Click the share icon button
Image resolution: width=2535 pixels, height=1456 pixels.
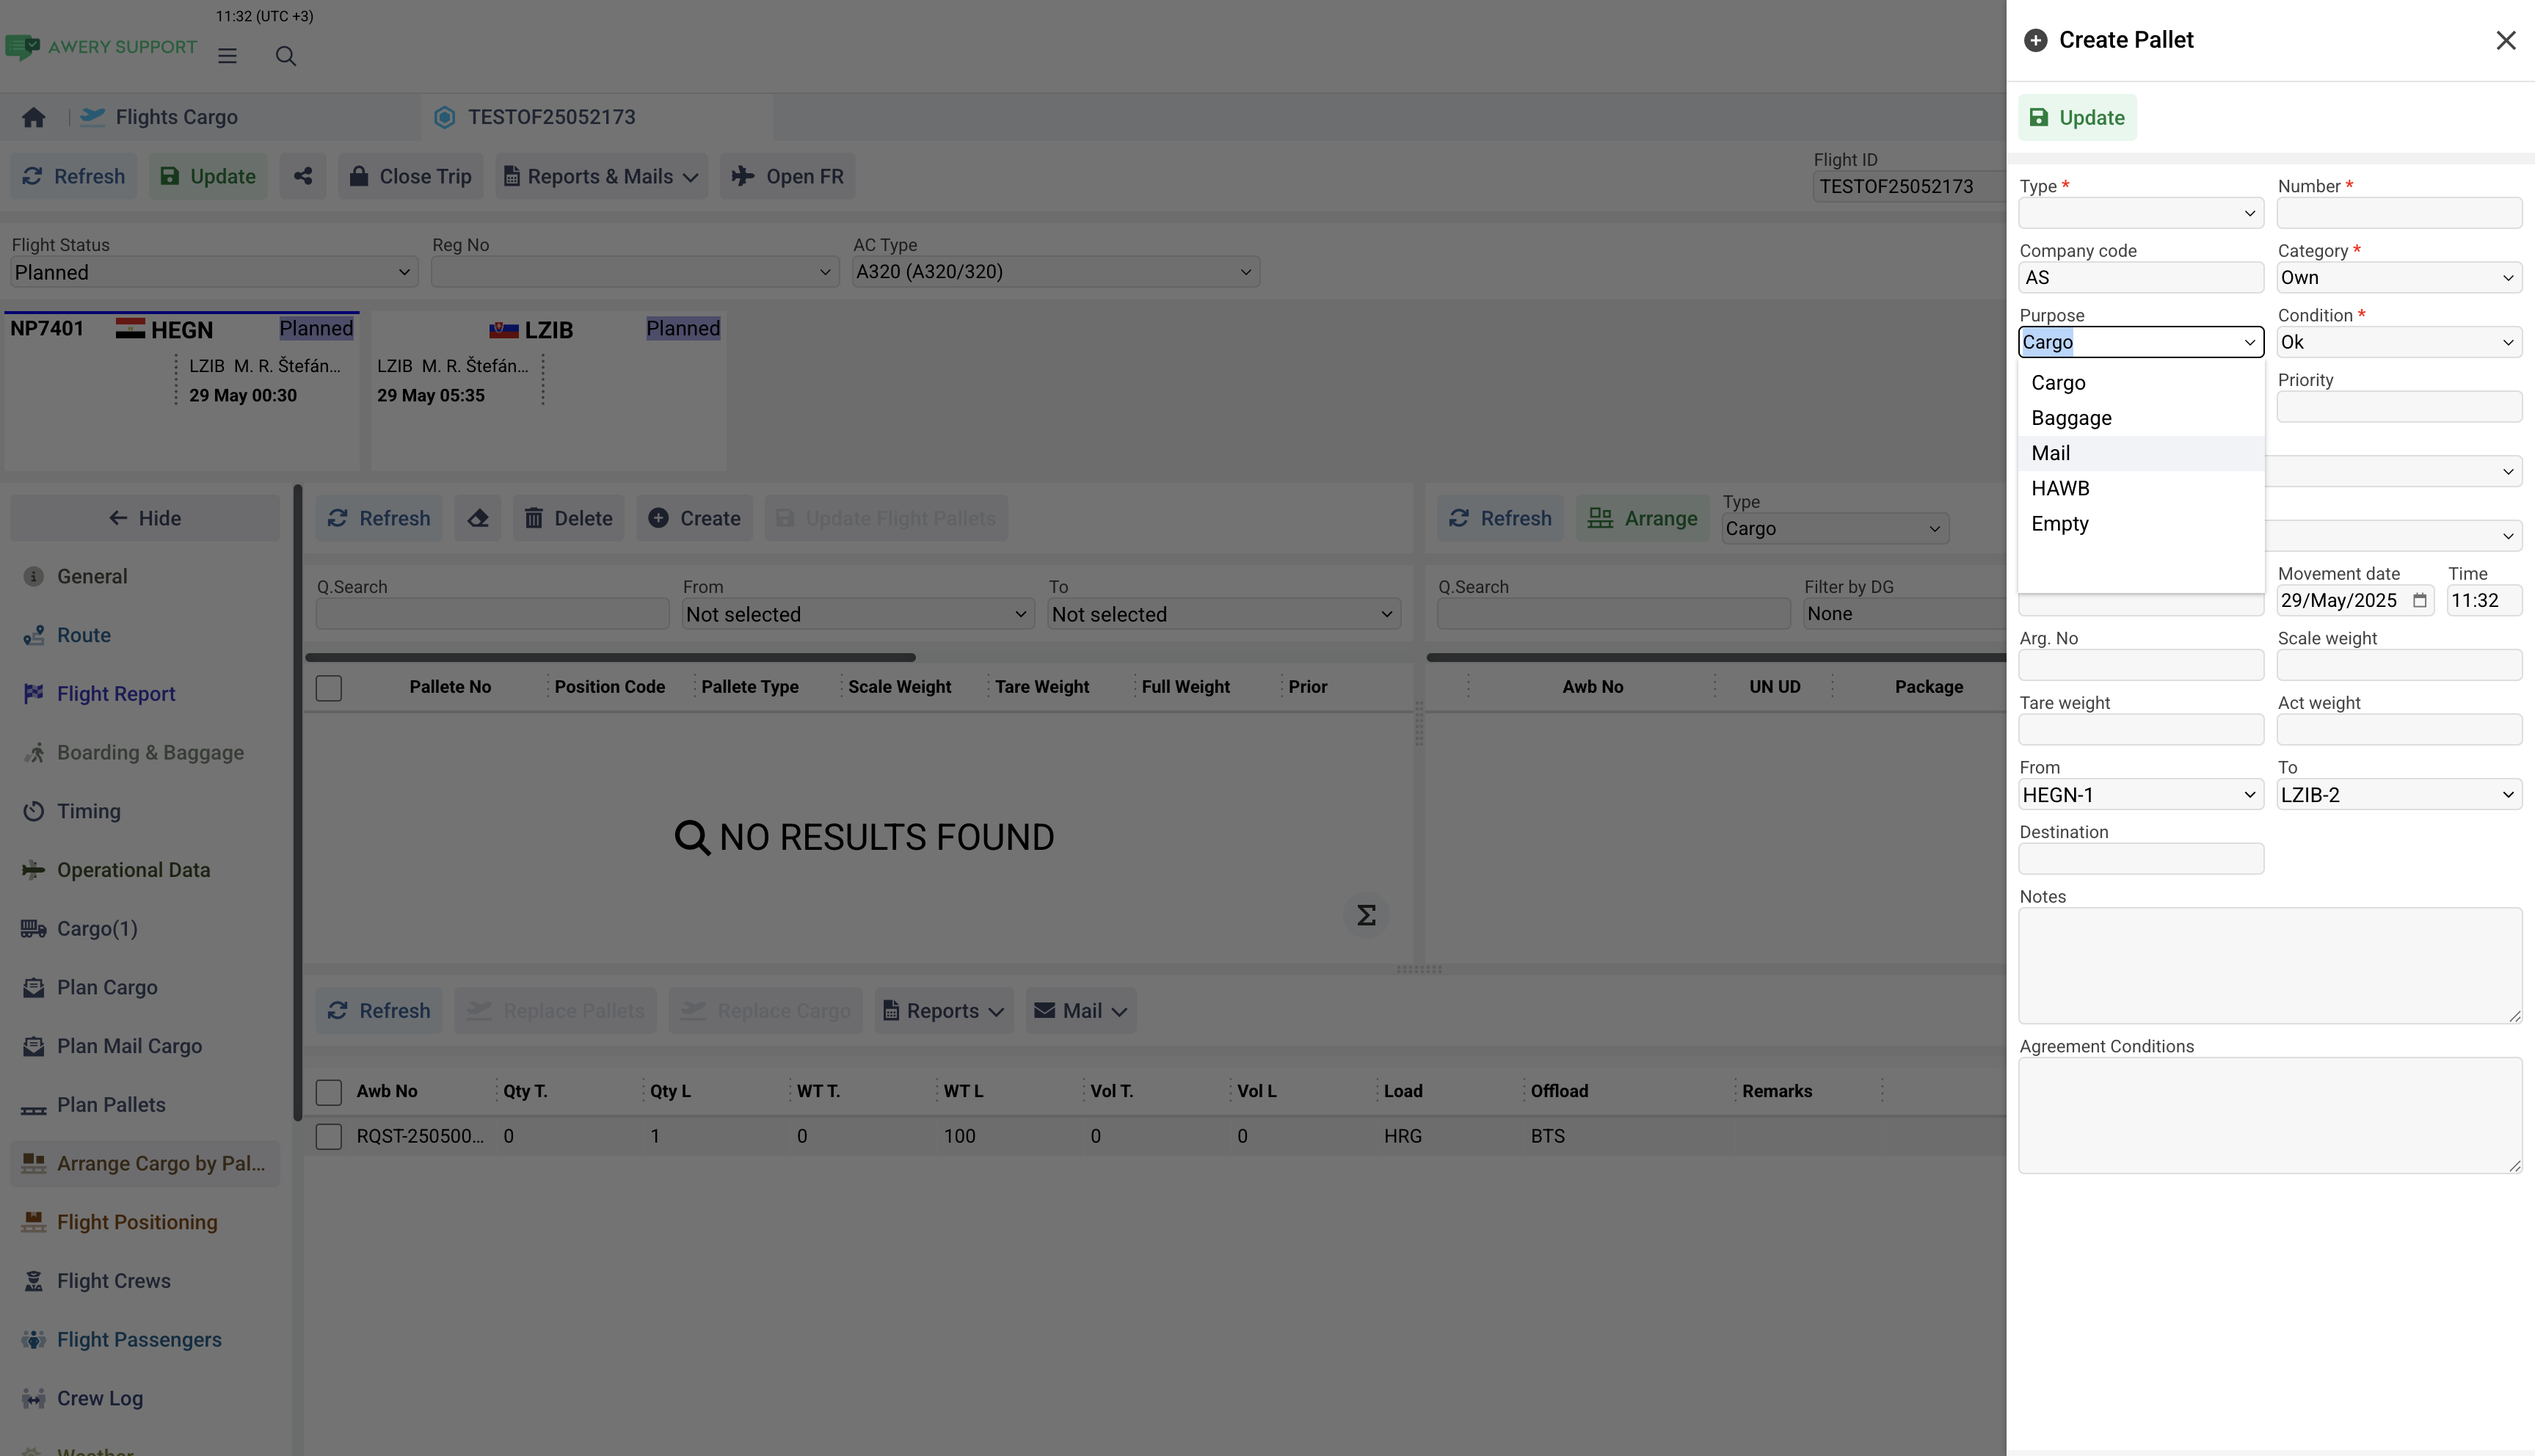click(303, 176)
